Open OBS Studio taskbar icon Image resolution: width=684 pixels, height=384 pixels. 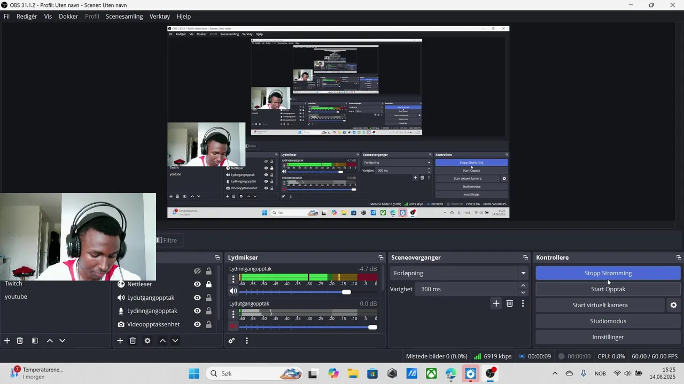(x=490, y=373)
